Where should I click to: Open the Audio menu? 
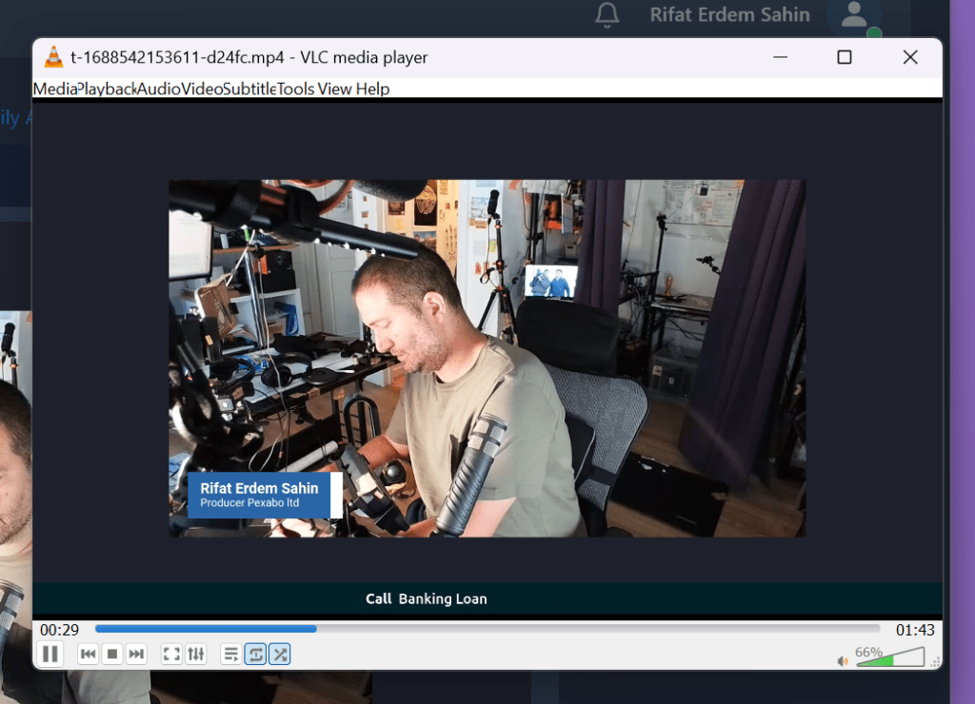(x=159, y=88)
